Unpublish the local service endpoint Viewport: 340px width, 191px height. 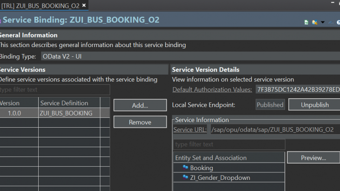[314, 105]
